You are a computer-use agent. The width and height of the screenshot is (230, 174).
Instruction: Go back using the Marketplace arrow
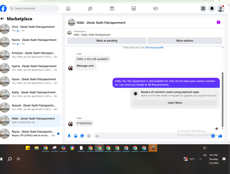pos(2,19)
